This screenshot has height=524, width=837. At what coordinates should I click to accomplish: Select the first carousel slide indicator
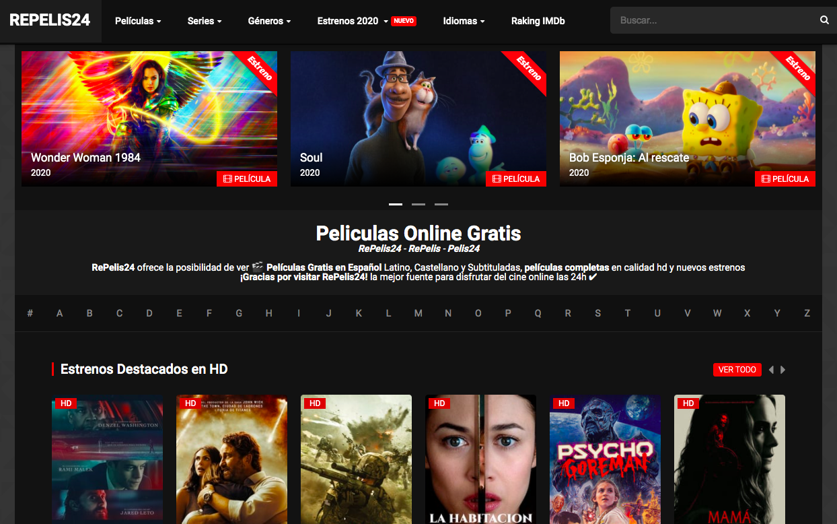tap(396, 204)
